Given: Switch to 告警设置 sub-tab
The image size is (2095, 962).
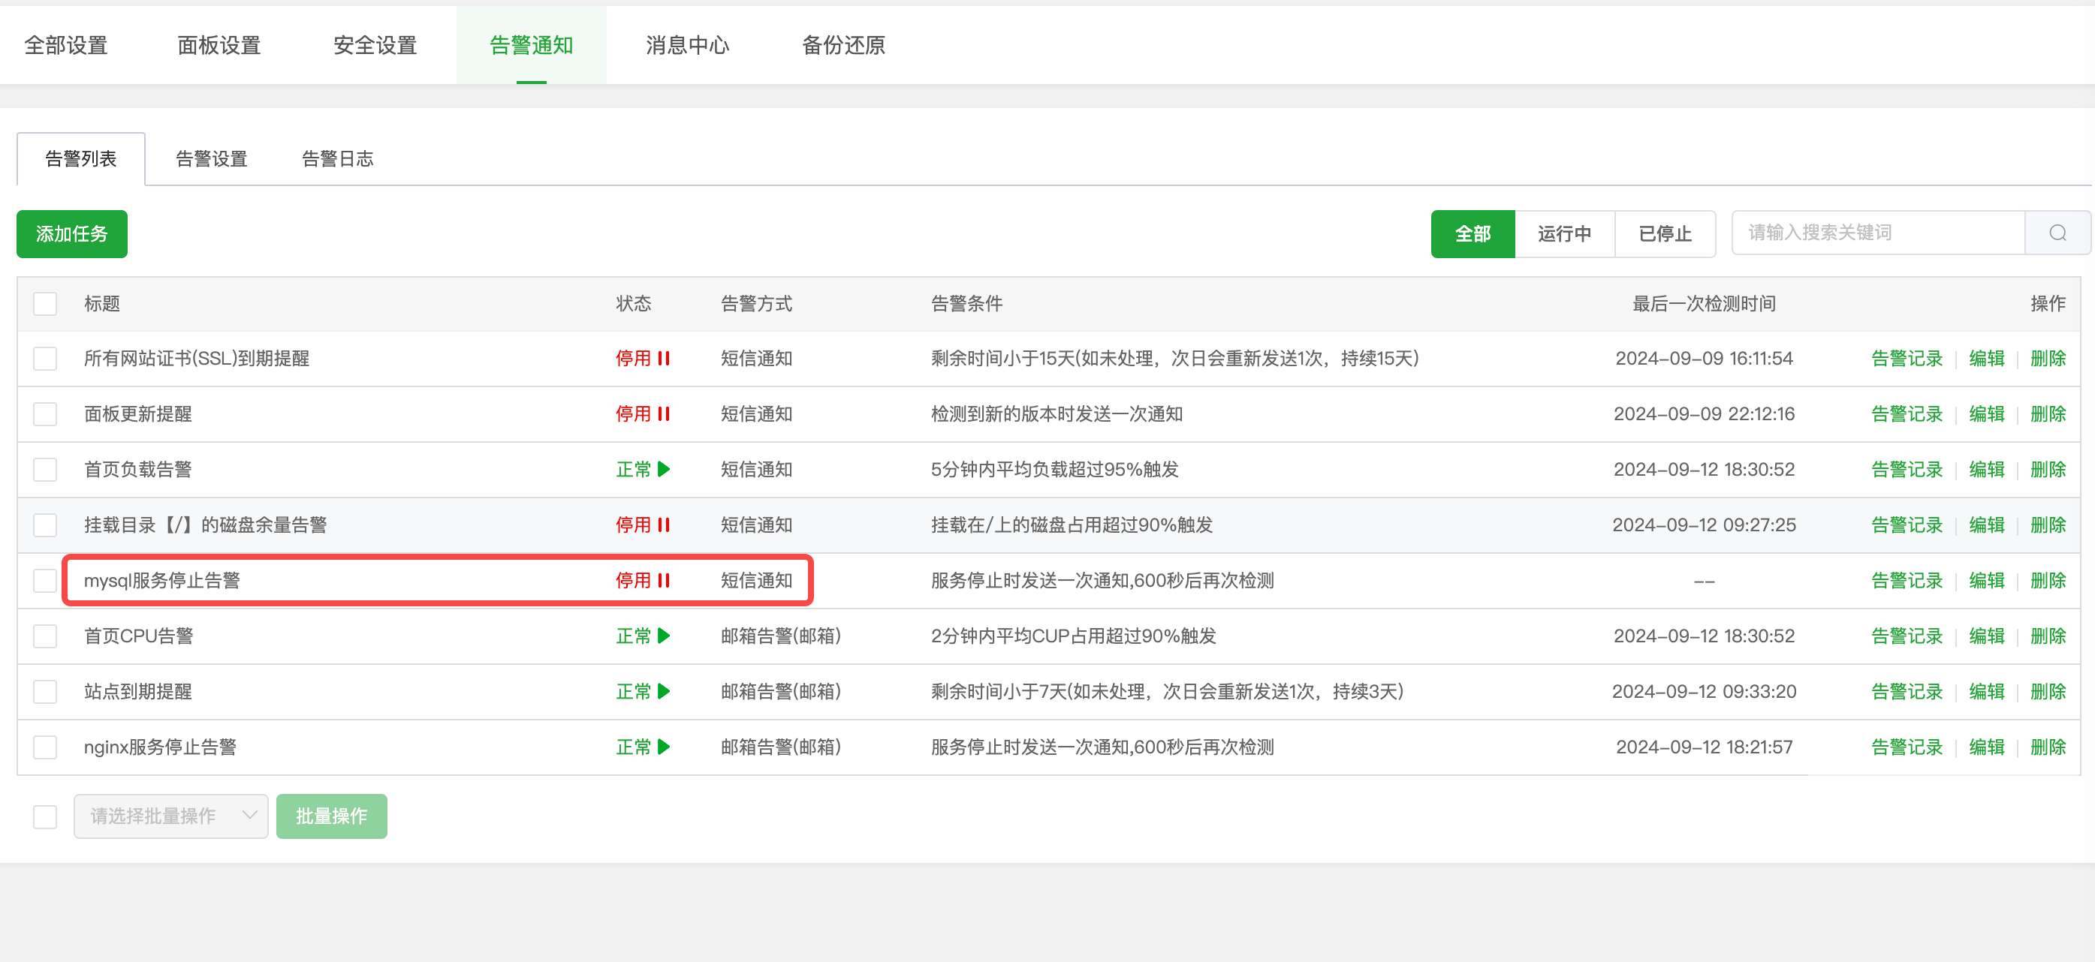Looking at the screenshot, I should pyautogui.click(x=212, y=158).
